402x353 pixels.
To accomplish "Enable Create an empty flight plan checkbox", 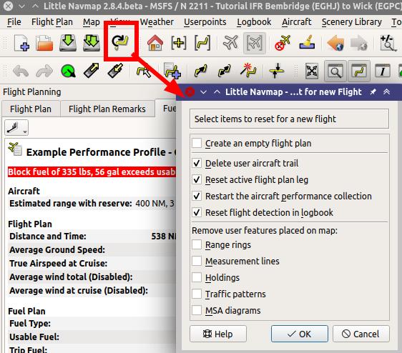I will (197, 143).
